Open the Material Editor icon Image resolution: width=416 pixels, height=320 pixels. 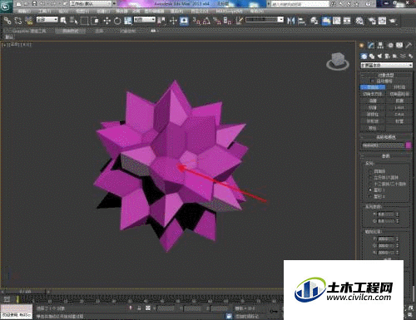[x=359, y=21]
